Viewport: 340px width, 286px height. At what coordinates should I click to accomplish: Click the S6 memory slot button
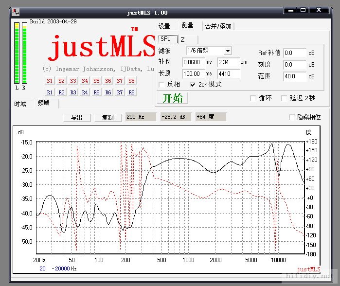[x=108, y=81]
